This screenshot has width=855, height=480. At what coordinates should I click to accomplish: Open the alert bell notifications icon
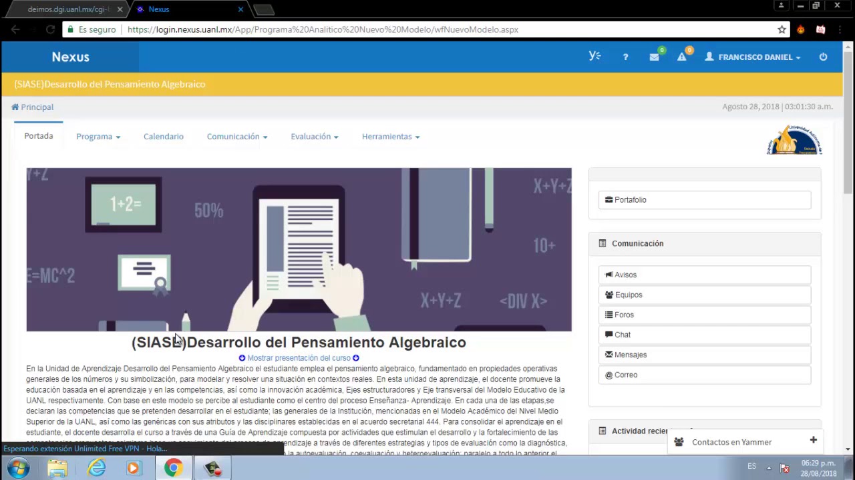click(682, 57)
